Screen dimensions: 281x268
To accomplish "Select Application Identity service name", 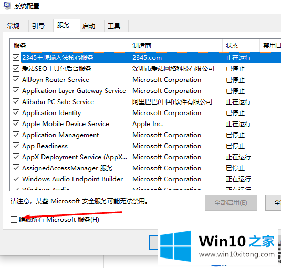I will (51, 113).
